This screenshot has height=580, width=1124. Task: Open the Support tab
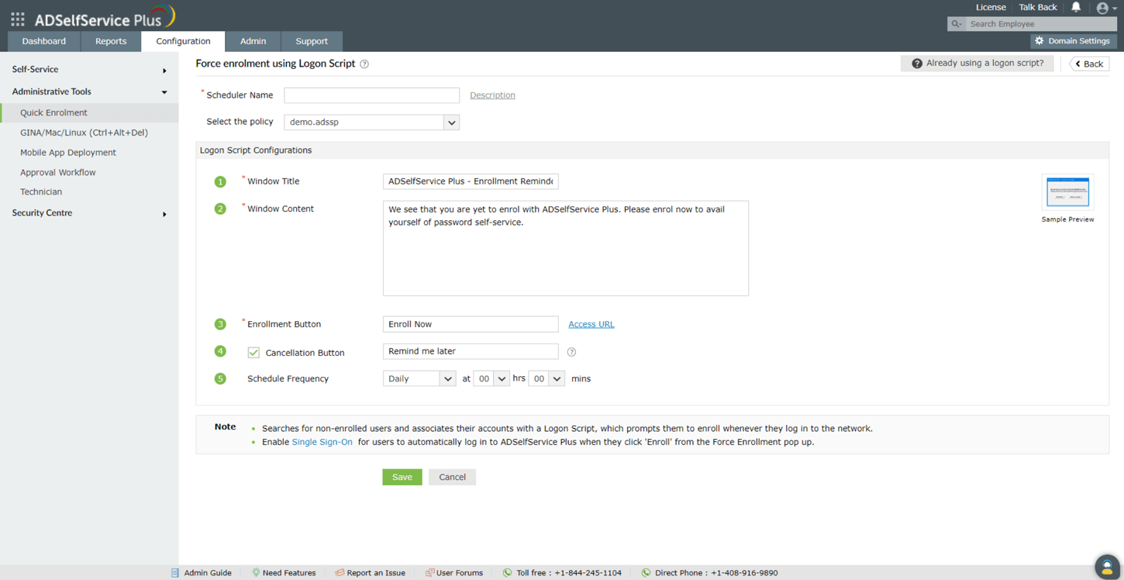click(x=312, y=41)
